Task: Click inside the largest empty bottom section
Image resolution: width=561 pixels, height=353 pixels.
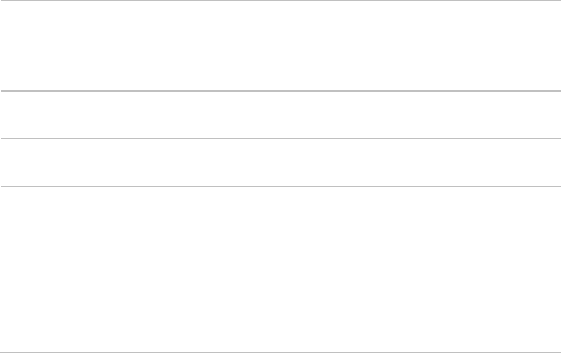Action: [280, 269]
